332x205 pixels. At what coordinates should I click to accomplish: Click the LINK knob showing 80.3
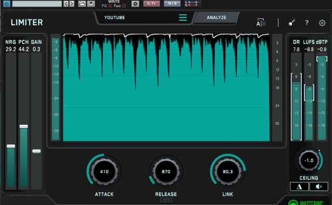click(228, 171)
